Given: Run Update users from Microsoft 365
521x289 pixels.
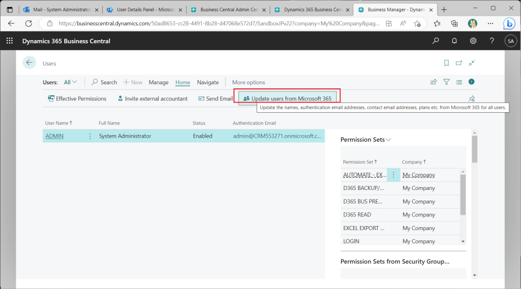Looking at the screenshot, I should point(287,99).
